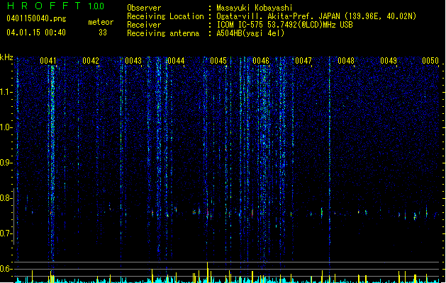The height and width of the screenshot is (283, 446).
Task: Click the 0.6 frequency axis label
Action: coord(6,269)
